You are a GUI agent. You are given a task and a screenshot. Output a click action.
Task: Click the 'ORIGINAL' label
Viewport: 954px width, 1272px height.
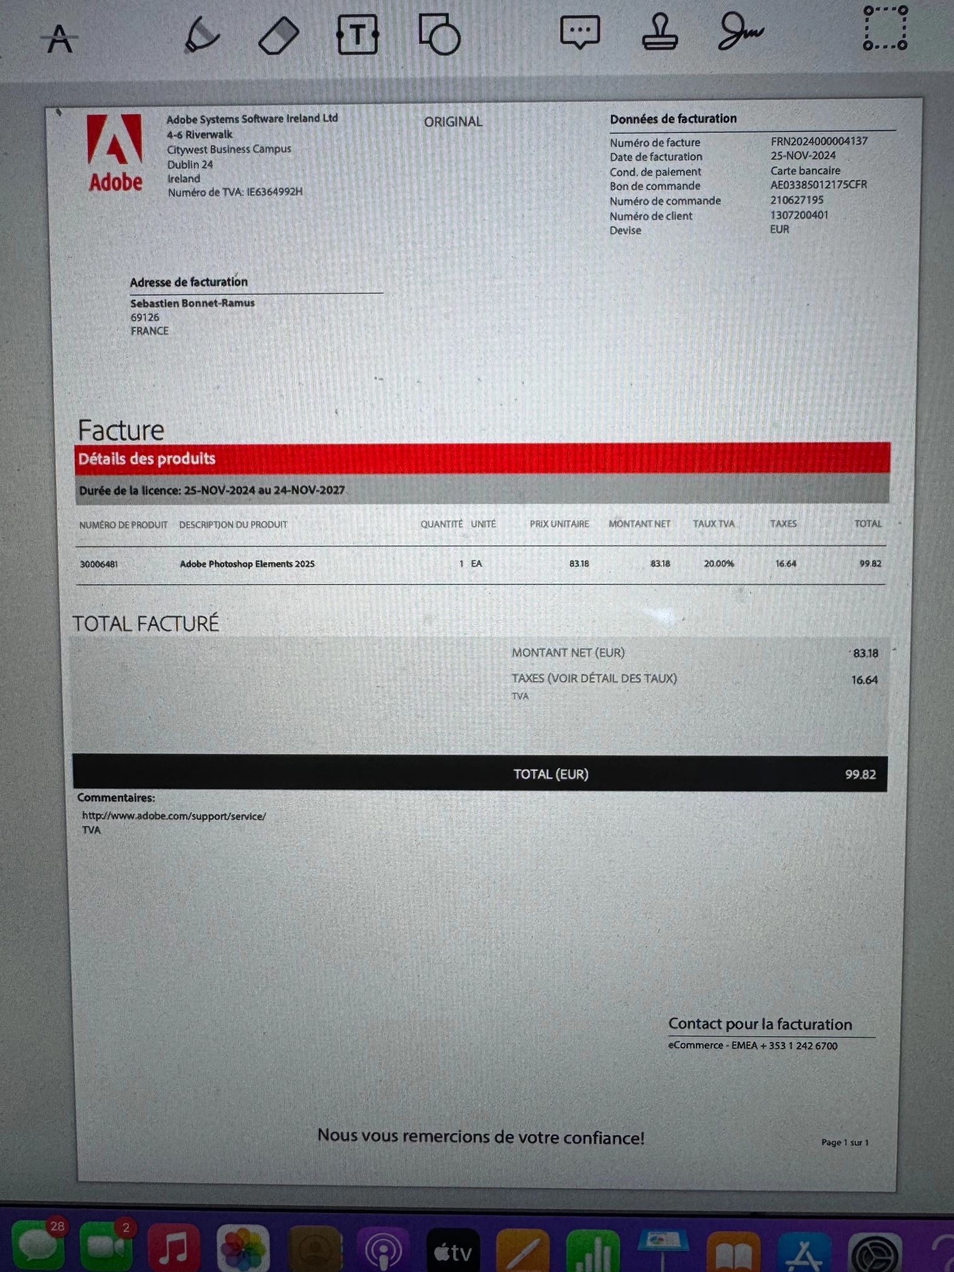click(x=453, y=122)
